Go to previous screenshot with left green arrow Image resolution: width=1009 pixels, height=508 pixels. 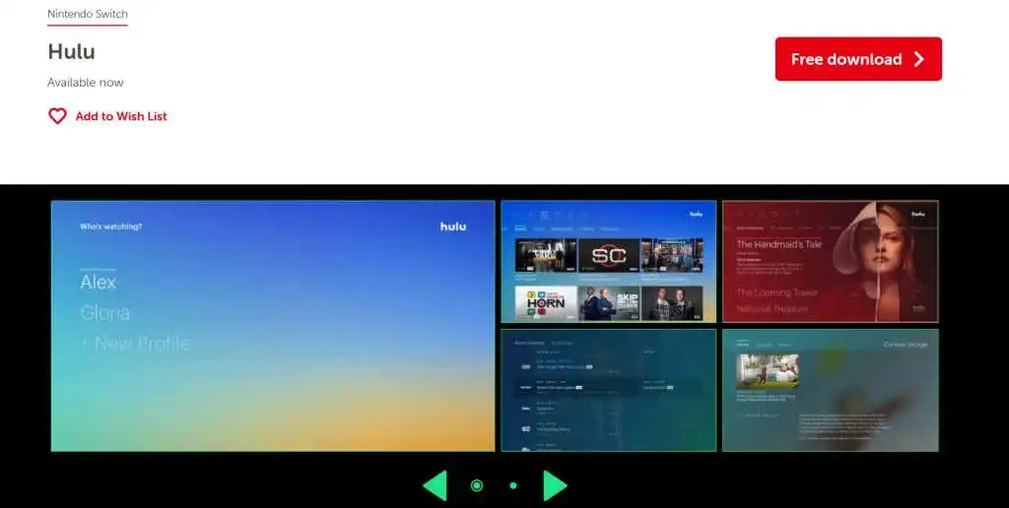(435, 485)
